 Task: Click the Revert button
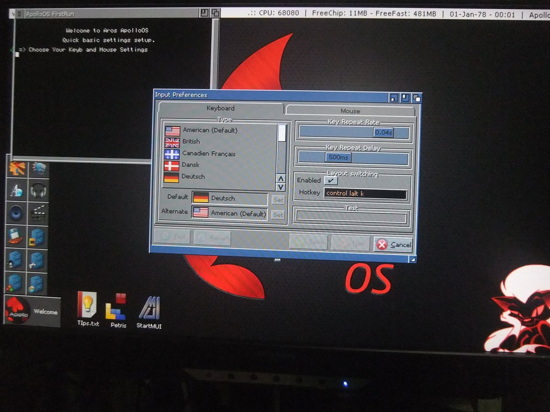click(212, 238)
